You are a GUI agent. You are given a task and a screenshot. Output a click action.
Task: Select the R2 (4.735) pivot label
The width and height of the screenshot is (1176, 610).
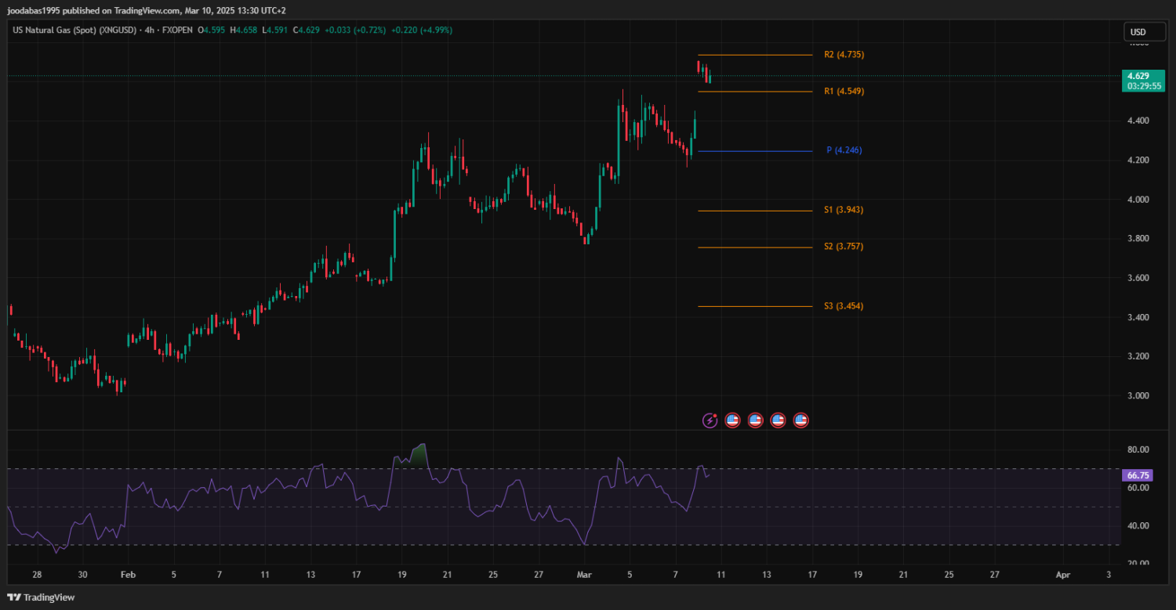pos(844,55)
